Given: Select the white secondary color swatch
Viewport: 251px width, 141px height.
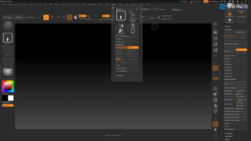Looking at the screenshot, I should (11, 98).
